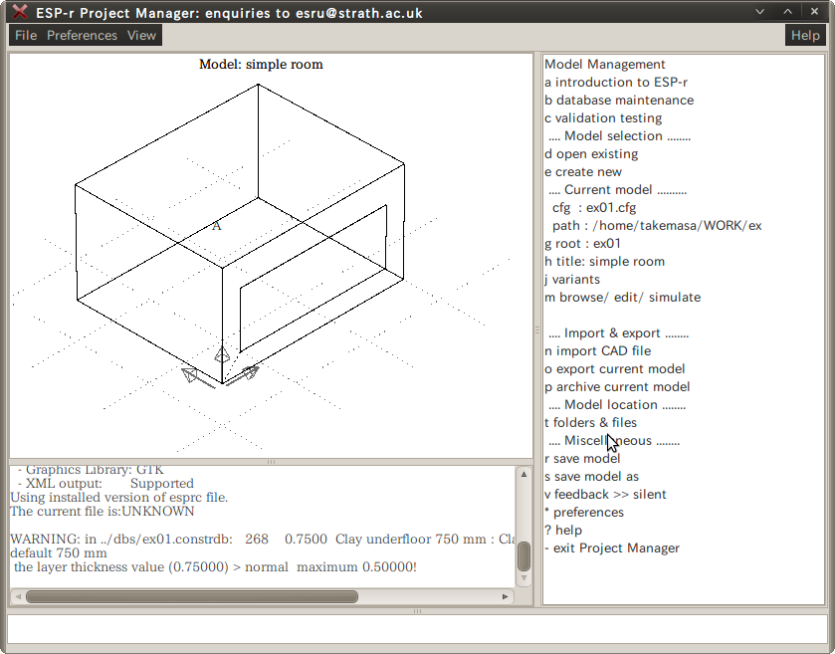Open '* preferences' in menu list
The height and width of the screenshot is (654, 835).
(x=584, y=513)
